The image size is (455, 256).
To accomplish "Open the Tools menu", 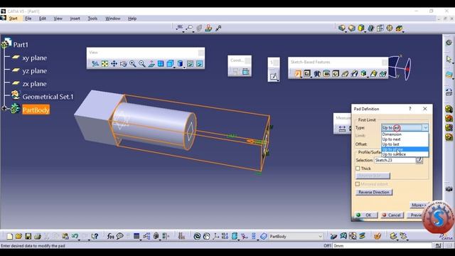I will click(x=92, y=18).
